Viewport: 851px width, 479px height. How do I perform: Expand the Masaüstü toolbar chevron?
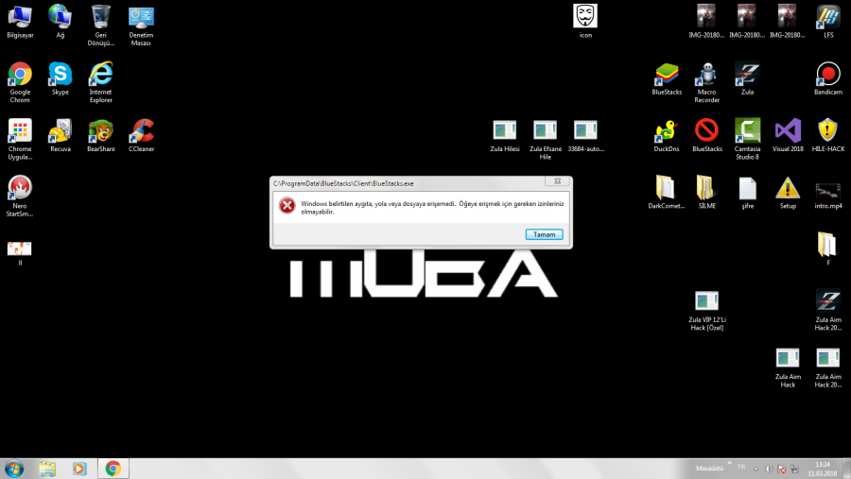click(x=729, y=464)
